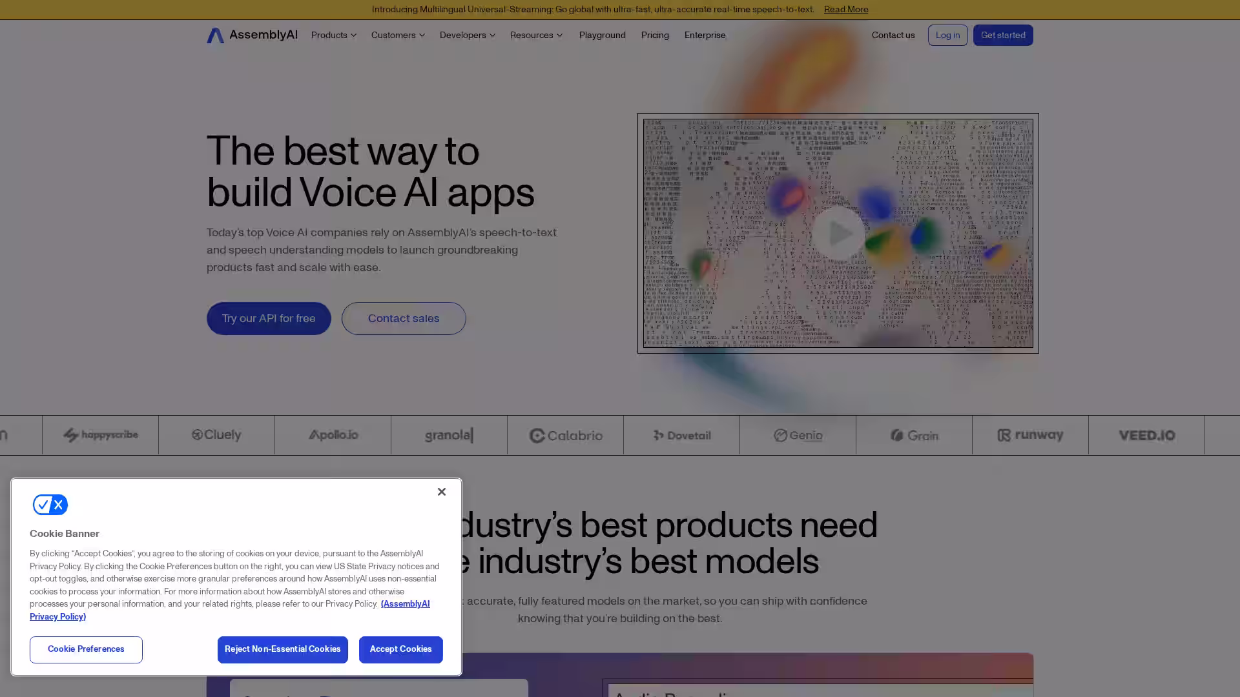Expand the Products dropdown menu
The width and height of the screenshot is (1240, 697).
[x=333, y=35]
